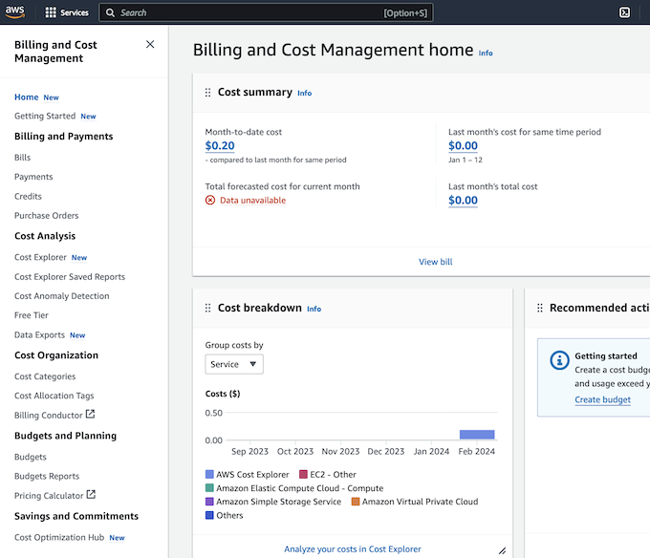Select Cost Explorer in the sidebar
650x558 pixels.
(x=40, y=257)
